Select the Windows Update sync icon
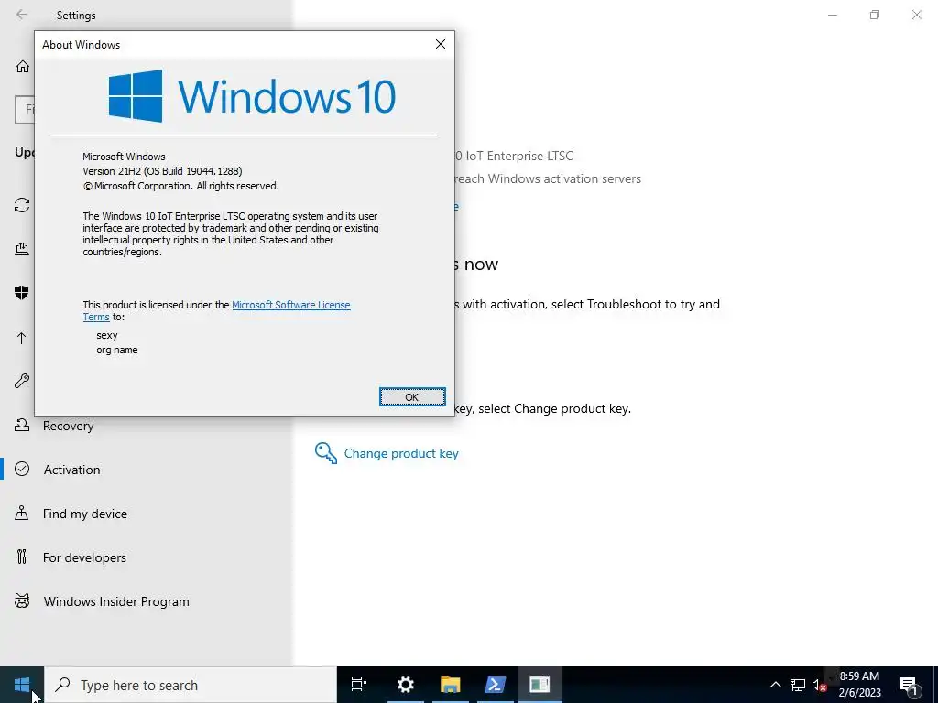Viewport: 938px width, 703px height. click(x=22, y=205)
